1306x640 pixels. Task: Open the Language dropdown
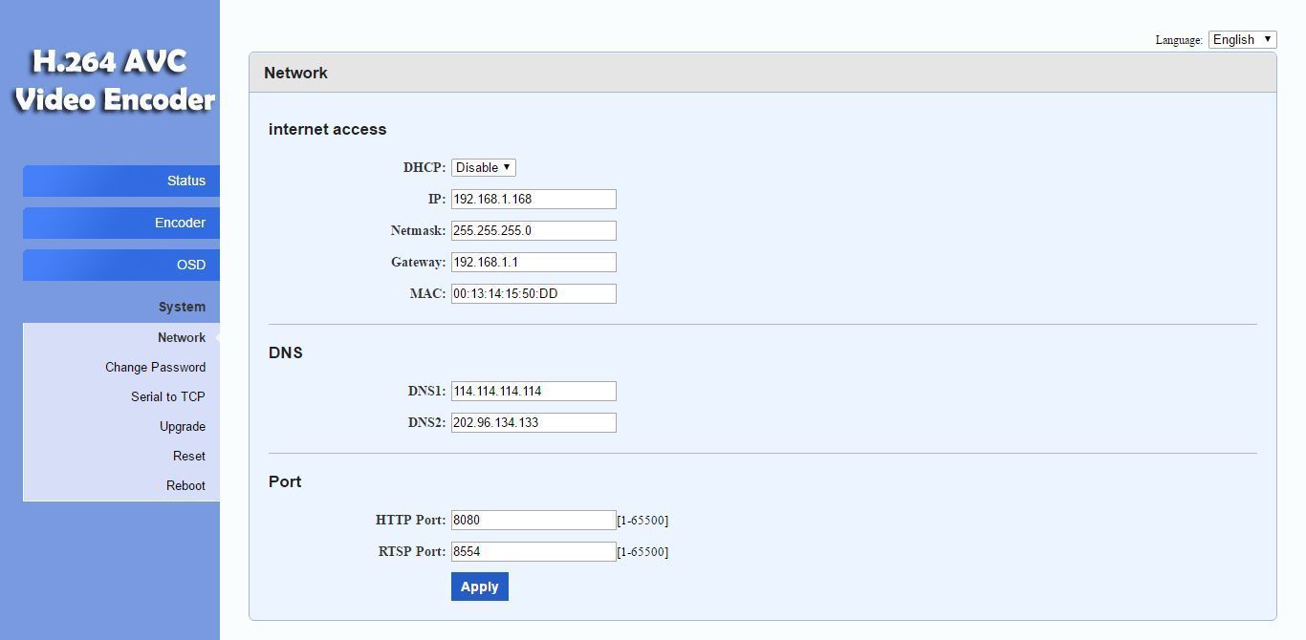tap(1242, 39)
